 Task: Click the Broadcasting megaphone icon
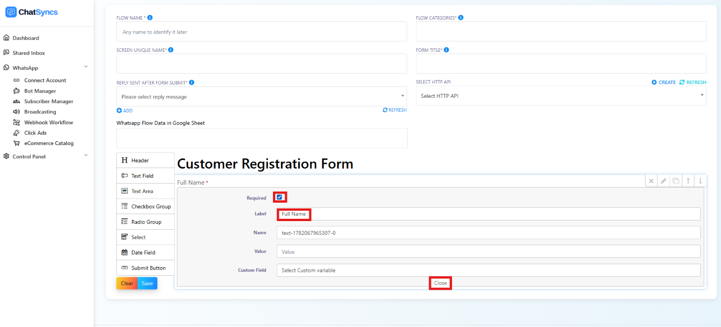[x=17, y=112]
